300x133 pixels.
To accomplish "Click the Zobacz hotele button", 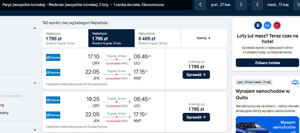I will coord(267,63).
